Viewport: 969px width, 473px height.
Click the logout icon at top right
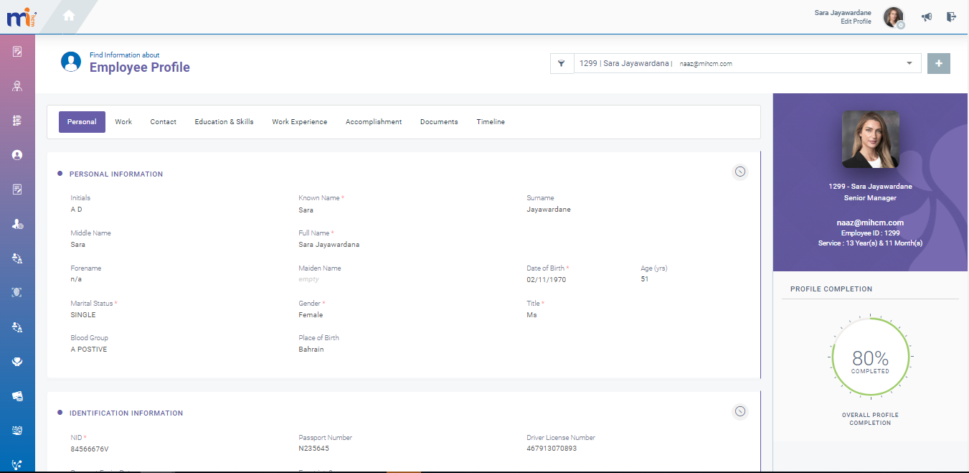951,17
